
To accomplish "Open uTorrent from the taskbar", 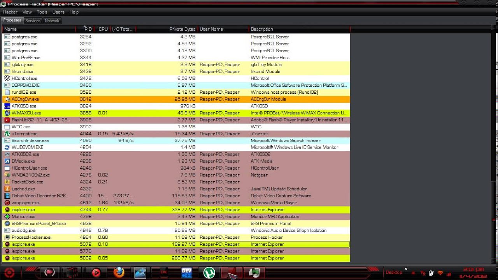I will 209,273.
